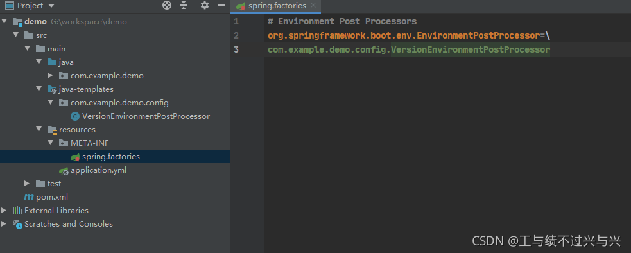The width and height of the screenshot is (631, 253).
Task: Collapse the java-templates folder arrow
Action: click(39, 89)
